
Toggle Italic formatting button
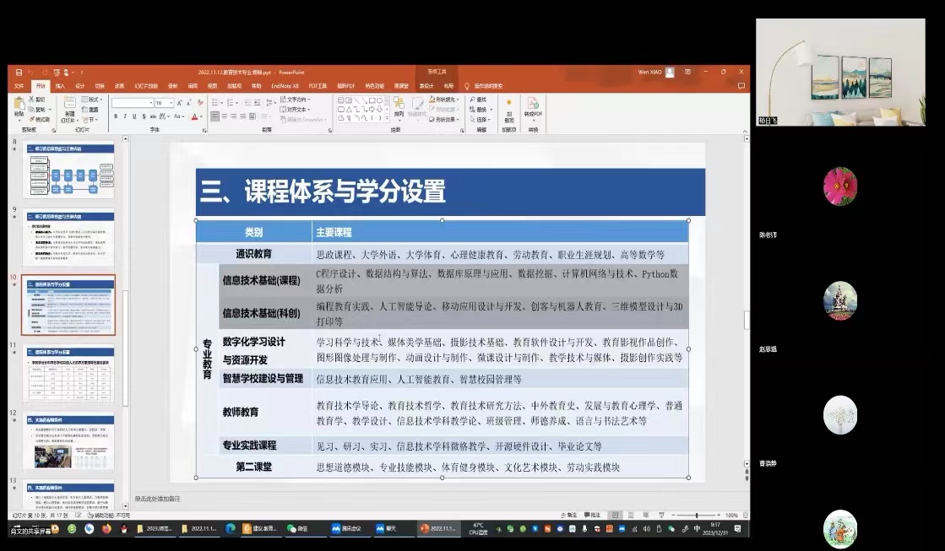(x=125, y=116)
